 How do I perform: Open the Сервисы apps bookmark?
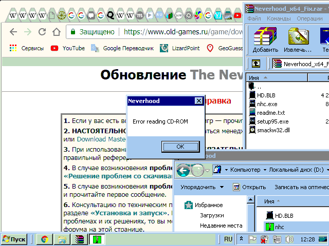(x=27, y=48)
